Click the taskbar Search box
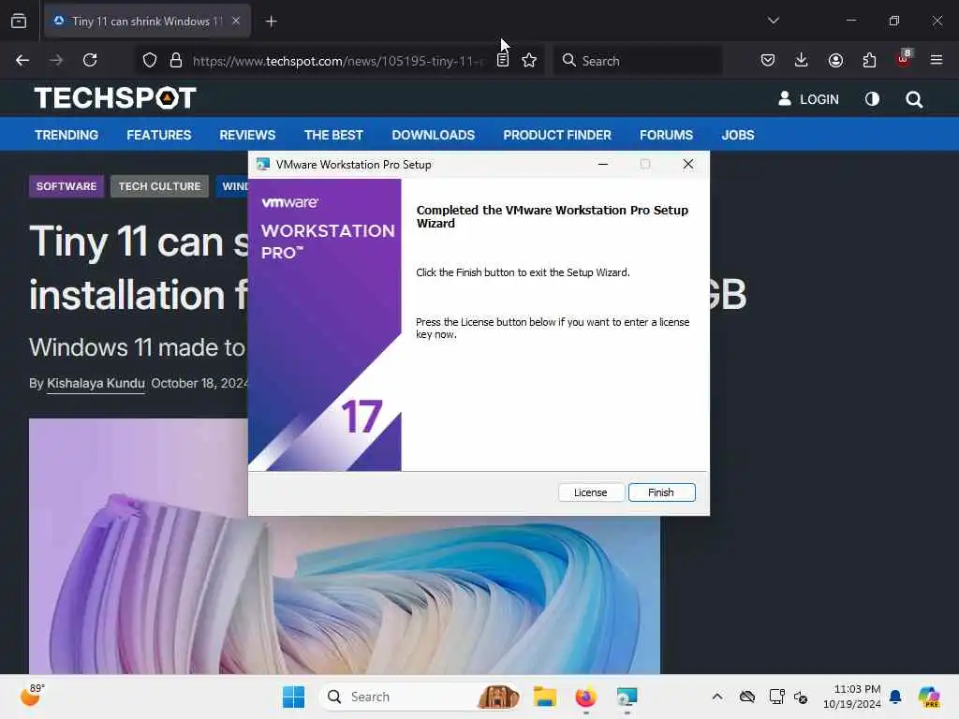959x719 pixels. coord(420,697)
